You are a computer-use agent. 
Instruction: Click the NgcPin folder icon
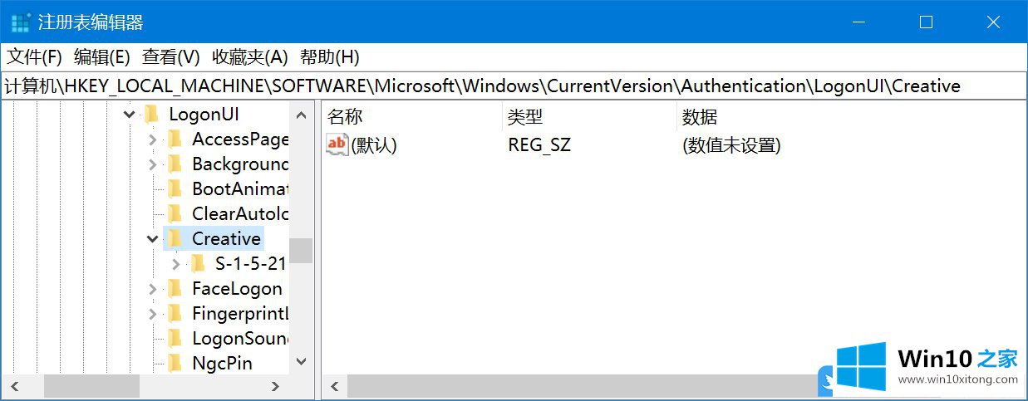[174, 363]
